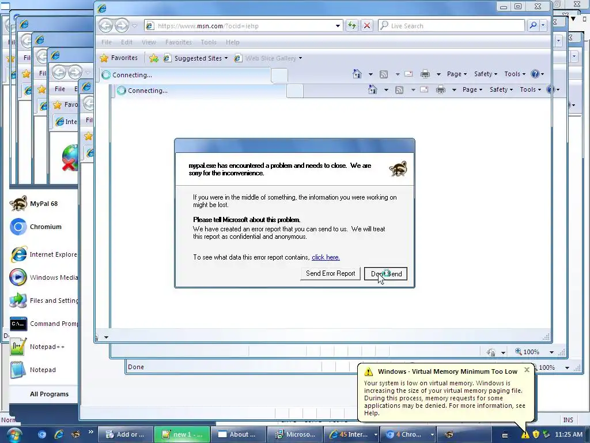
Task: Launch Chromium from Start menu
Action: 43,227
